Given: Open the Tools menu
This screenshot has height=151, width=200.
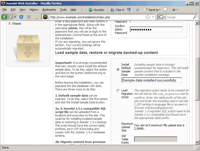Looking at the screenshot, I should tap(63, 10).
